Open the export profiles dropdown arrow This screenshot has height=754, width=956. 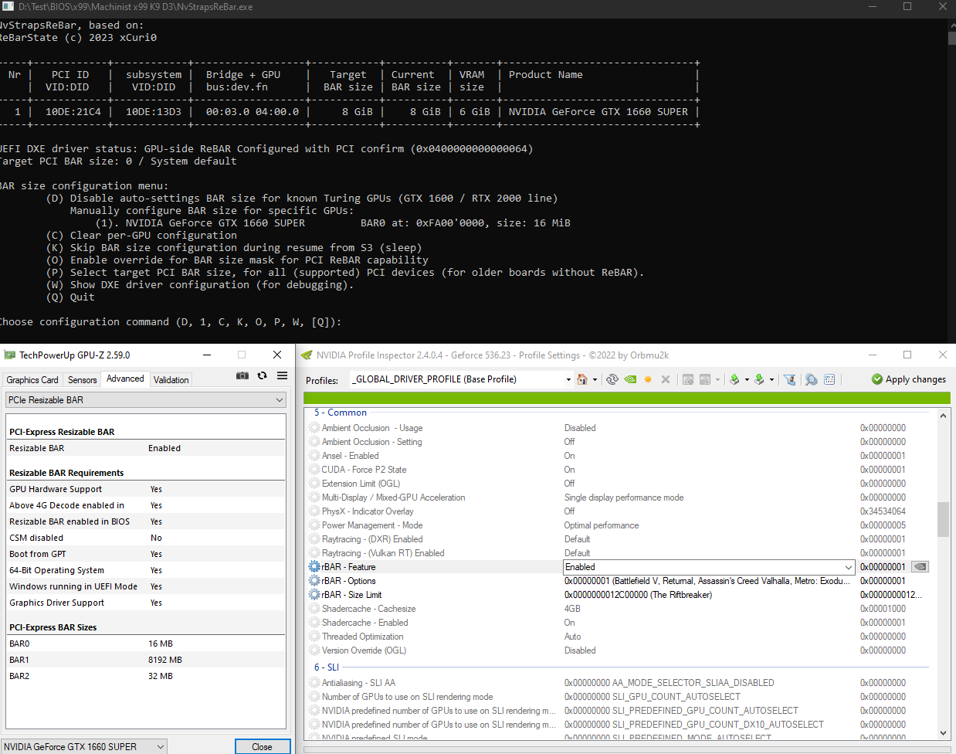[x=747, y=380]
